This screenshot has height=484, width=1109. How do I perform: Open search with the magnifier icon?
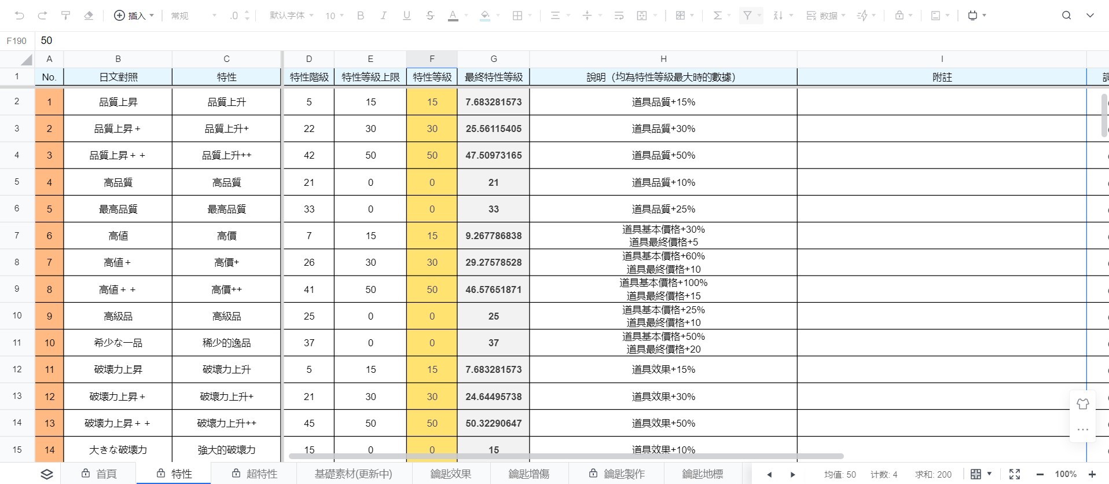[x=1066, y=16]
